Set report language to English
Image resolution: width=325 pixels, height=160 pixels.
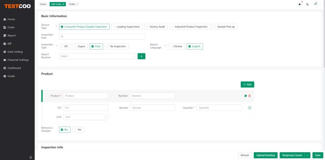point(195,46)
